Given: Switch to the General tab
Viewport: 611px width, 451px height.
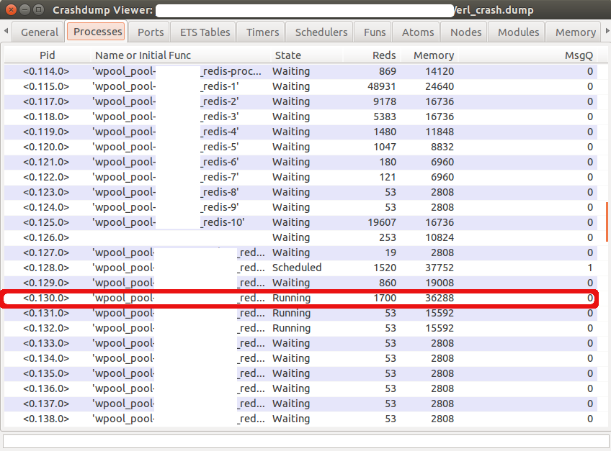Looking at the screenshot, I should [x=39, y=32].
